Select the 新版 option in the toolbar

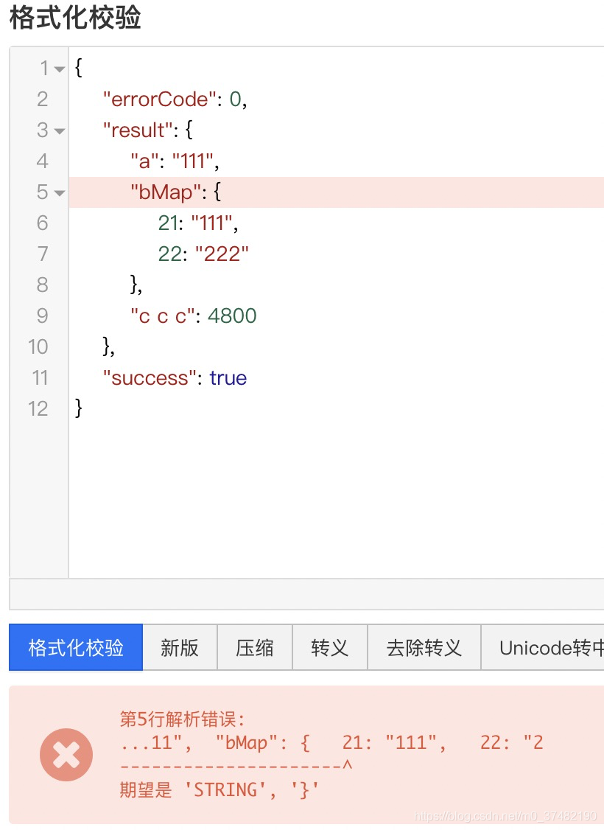coord(179,646)
